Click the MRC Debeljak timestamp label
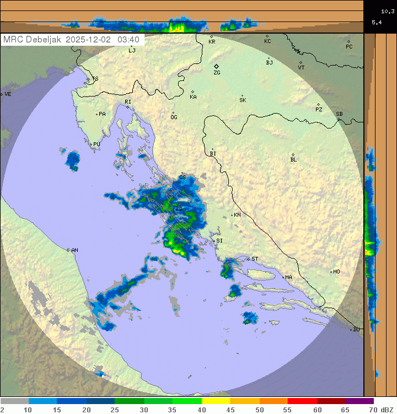This screenshot has width=397, height=414. (72, 40)
